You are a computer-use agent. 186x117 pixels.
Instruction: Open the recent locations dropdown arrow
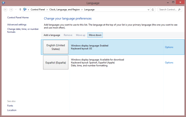16,9
